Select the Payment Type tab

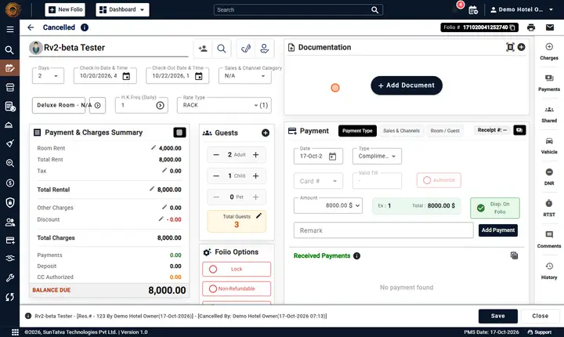357,131
